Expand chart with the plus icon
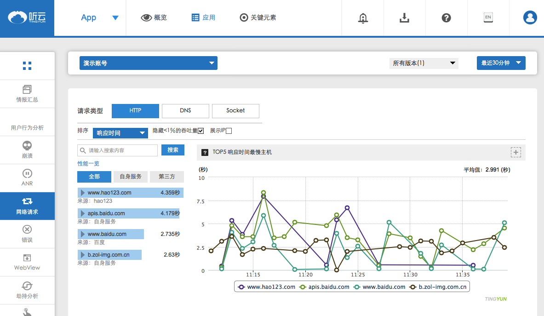This screenshot has width=544, height=316. [515, 152]
